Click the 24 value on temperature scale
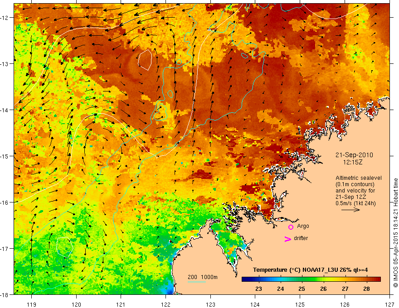 click(x=280, y=289)
